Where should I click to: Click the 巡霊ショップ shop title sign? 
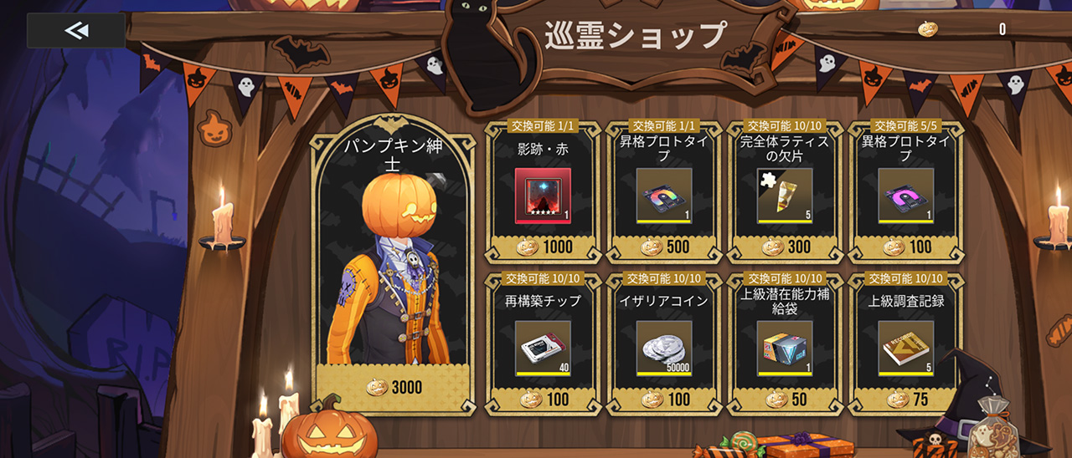[x=635, y=36]
